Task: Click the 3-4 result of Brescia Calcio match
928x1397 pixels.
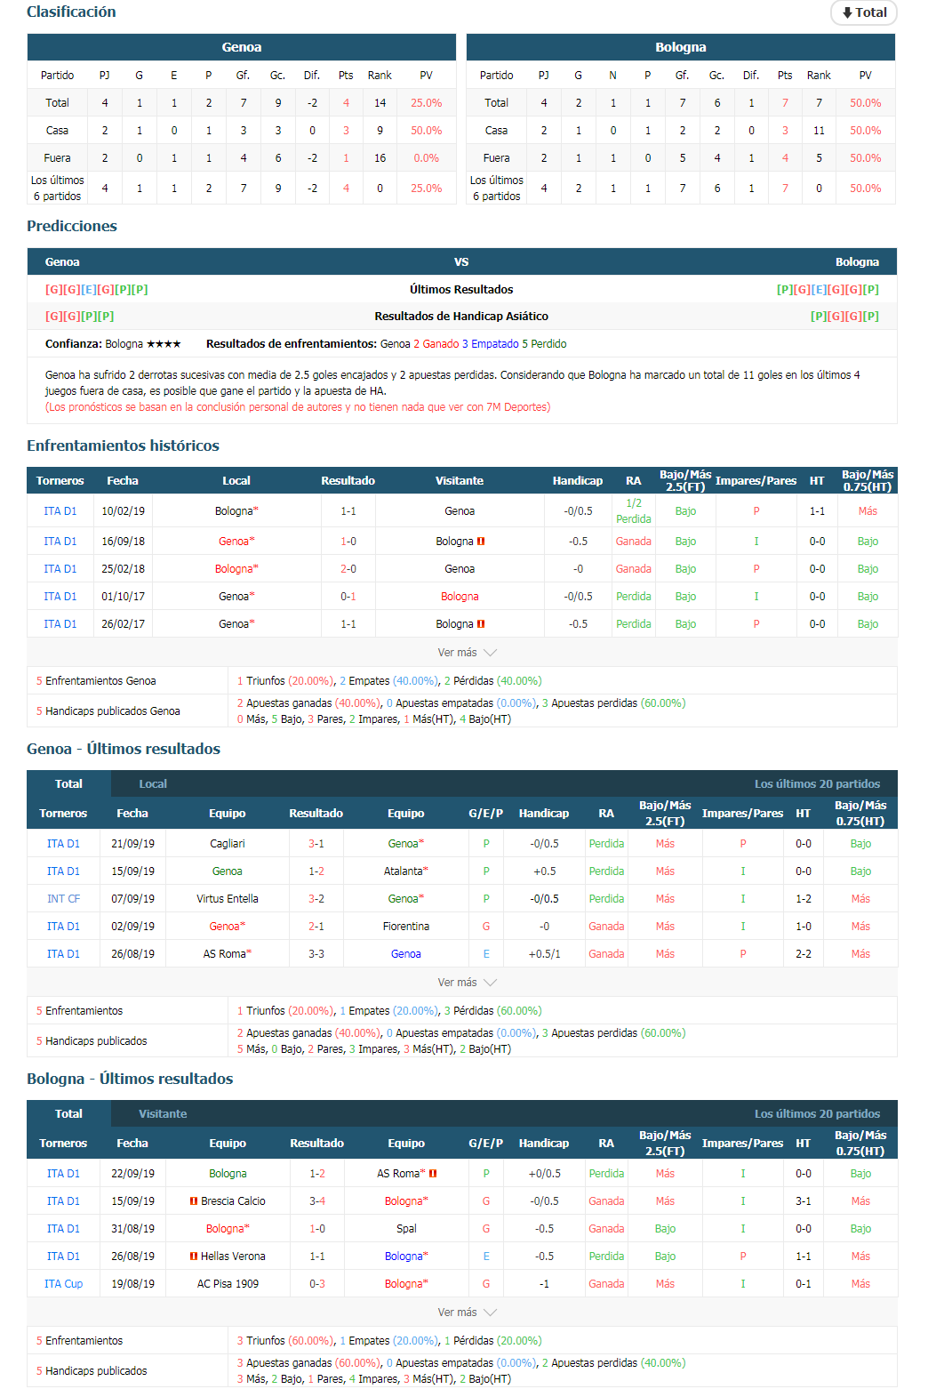Action: tap(317, 1200)
